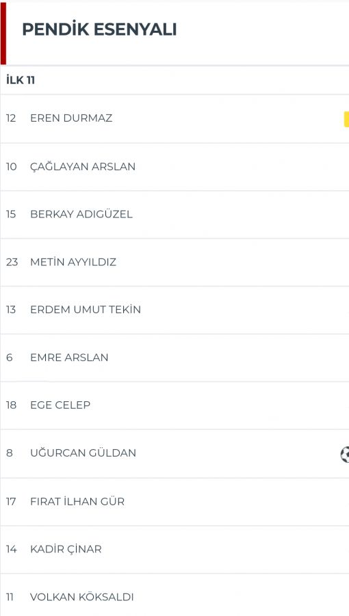Select jersey number 18

[x=11, y=405]
